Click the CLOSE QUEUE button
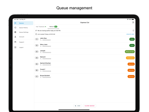Screen dimensions: 149x112 (x=90, y=106)
